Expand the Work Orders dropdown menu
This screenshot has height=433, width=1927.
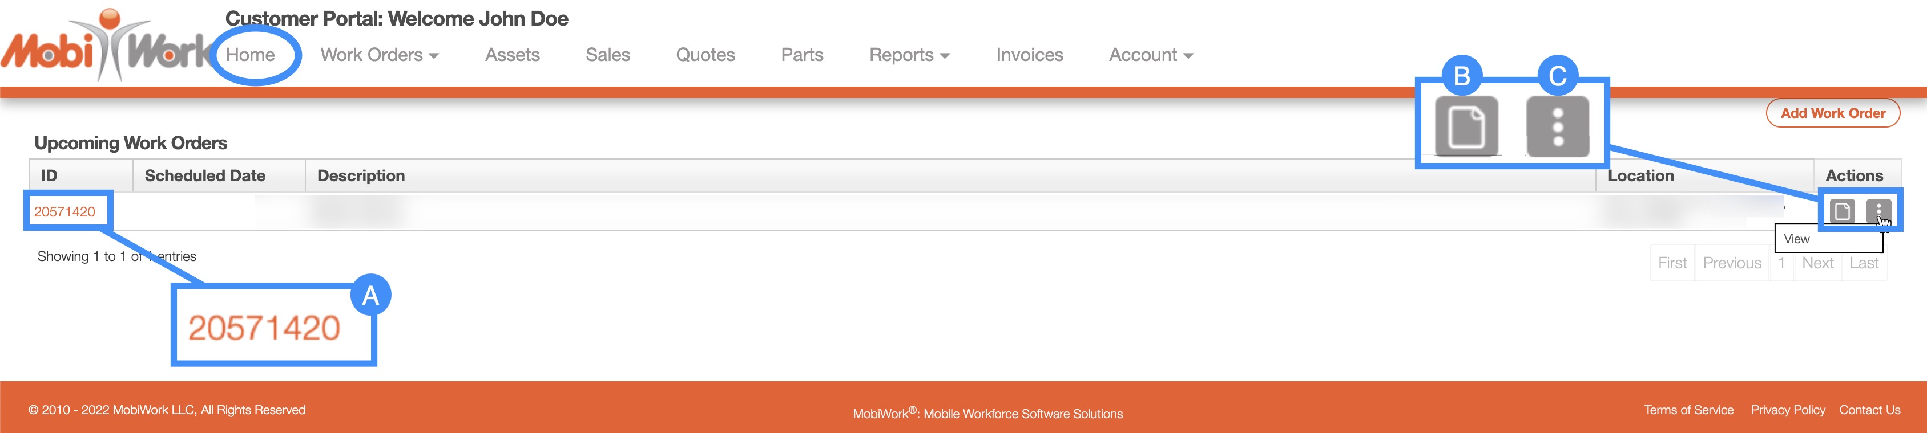(x=379, y=55)
